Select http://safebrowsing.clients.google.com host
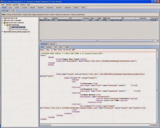 click(17, 32)
